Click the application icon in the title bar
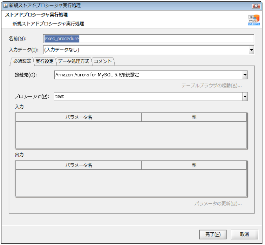 click(x=5, y=5)
